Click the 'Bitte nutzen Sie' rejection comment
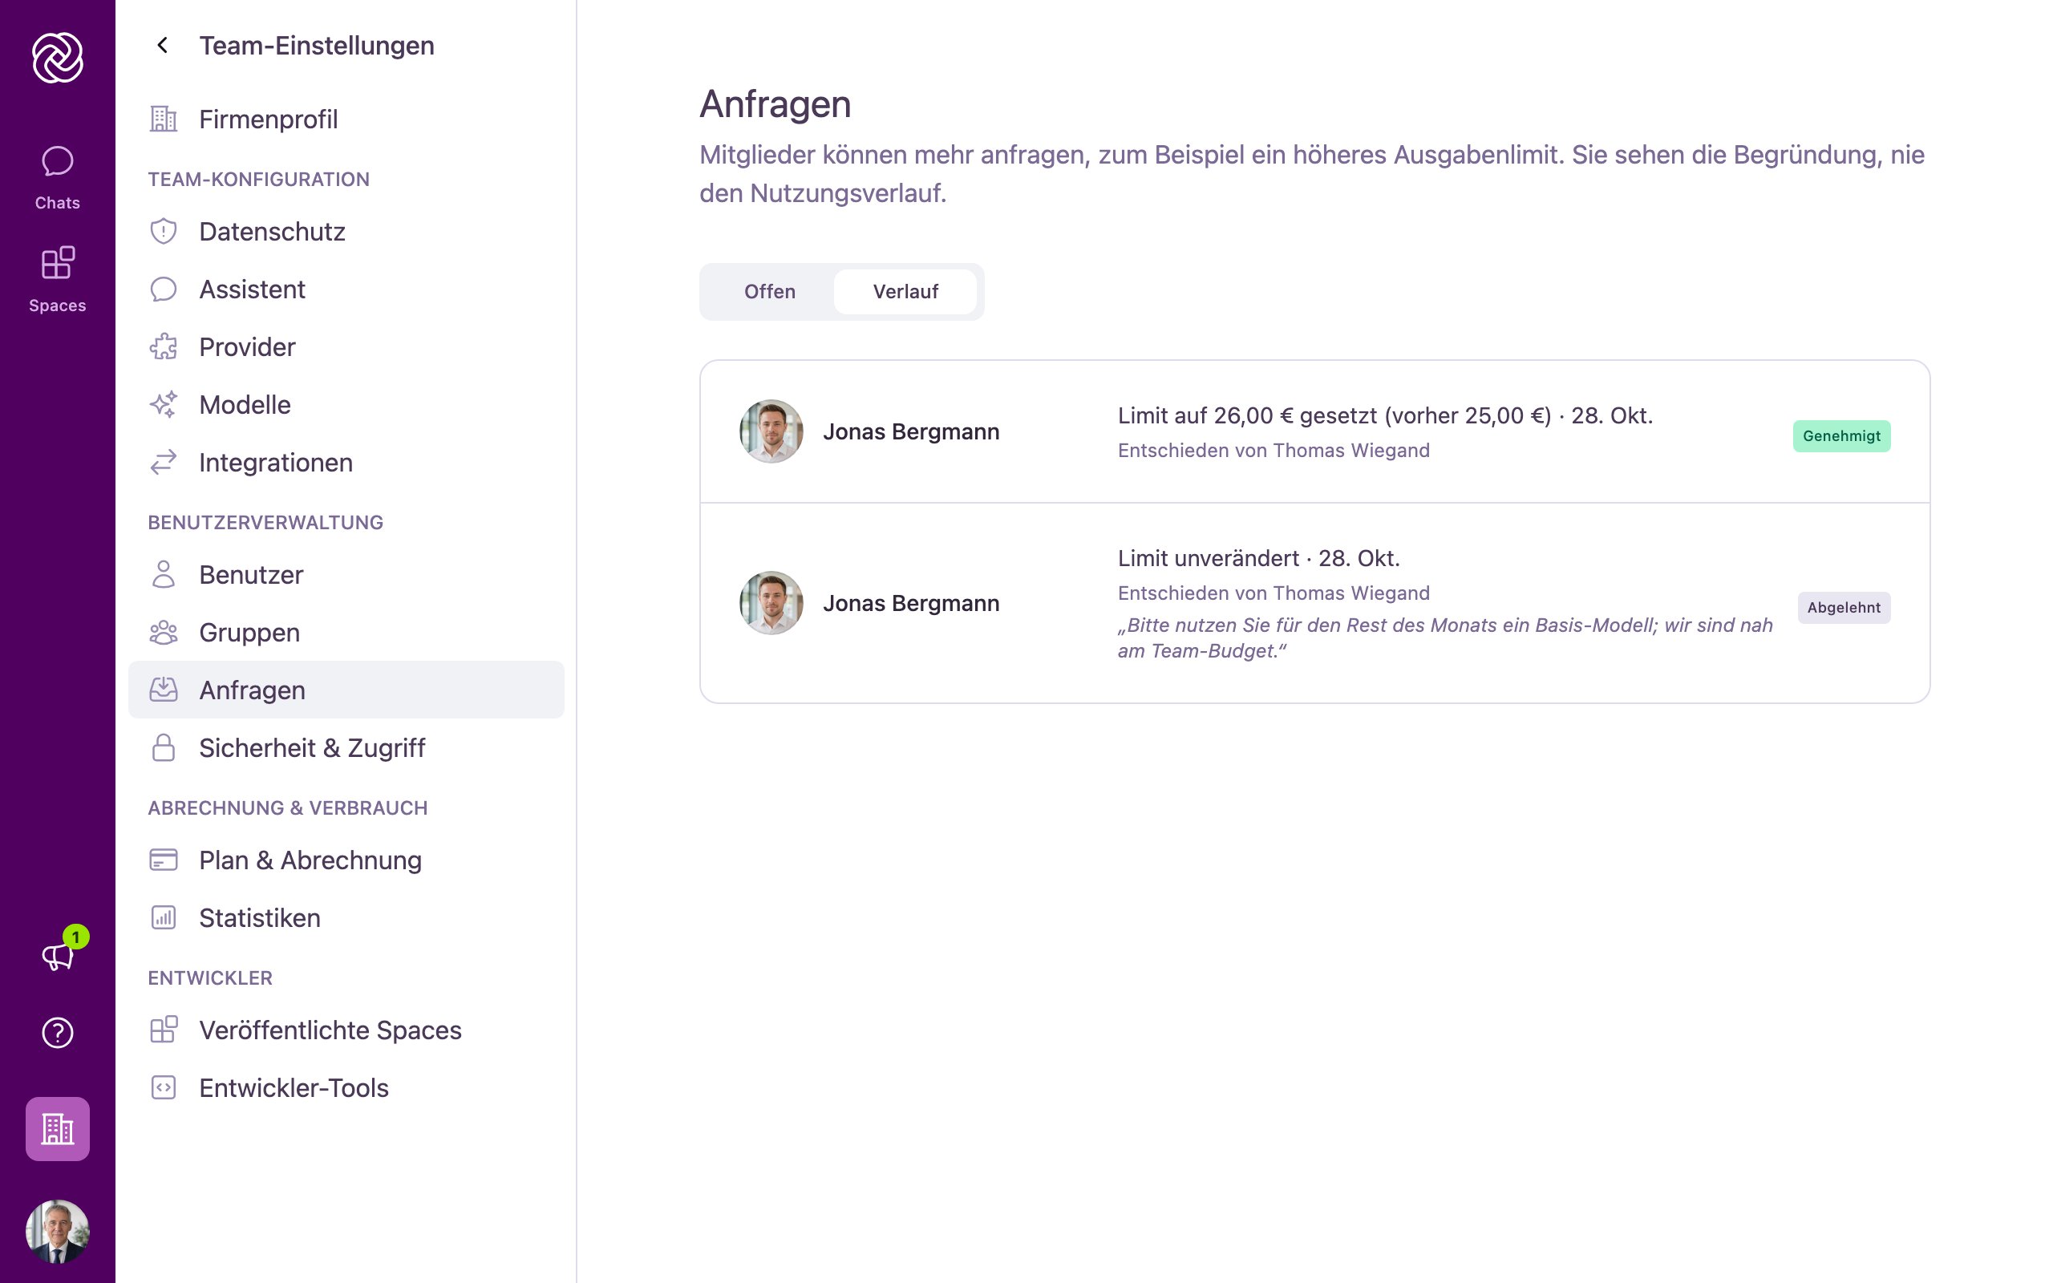Image resolution: width=2053 pixels, height=1283 pixels. tap(1445, 638)
